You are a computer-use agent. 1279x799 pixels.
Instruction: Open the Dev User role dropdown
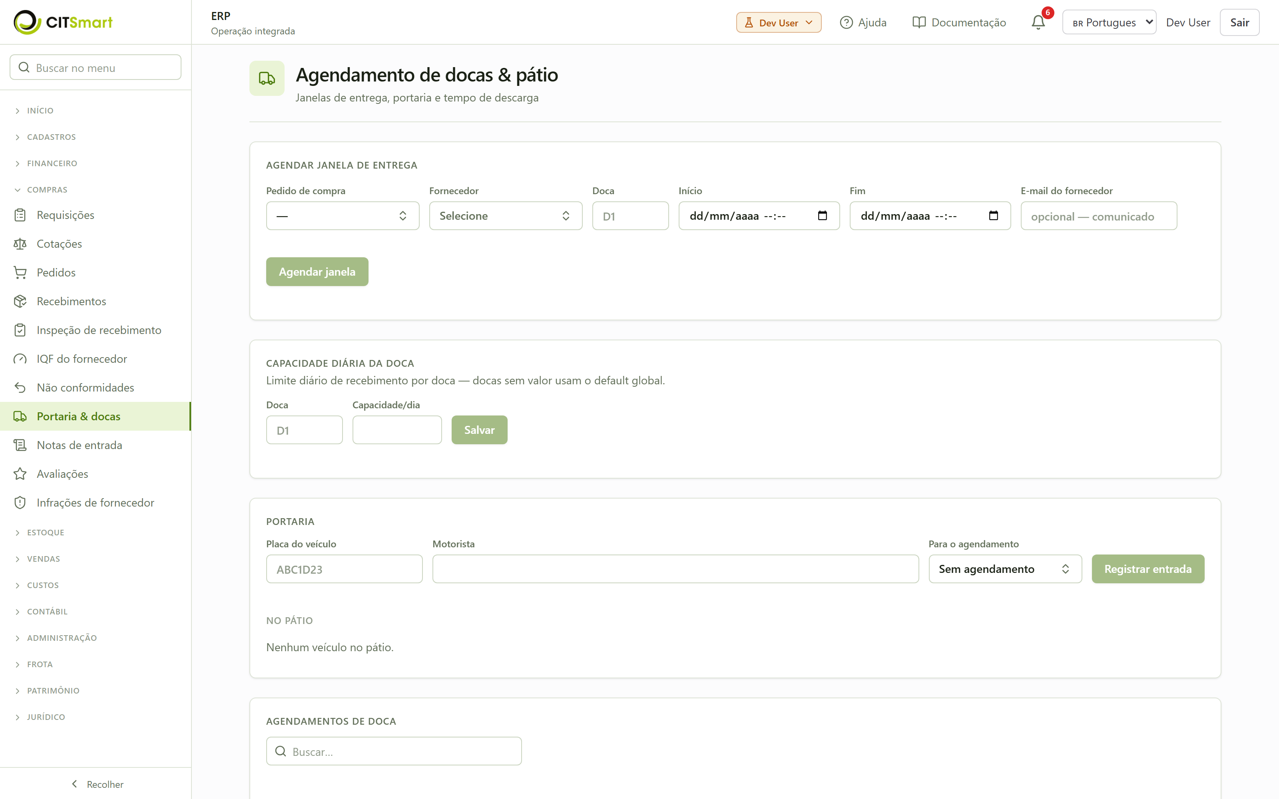(x=779, y=22)
